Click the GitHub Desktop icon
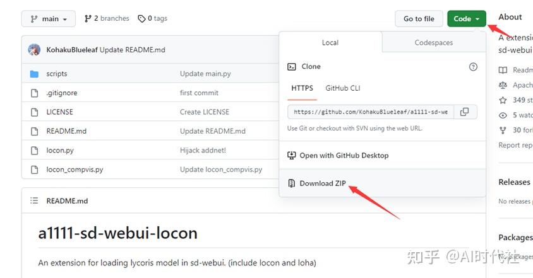Screen dimensions: 533x278 point(291,155)
